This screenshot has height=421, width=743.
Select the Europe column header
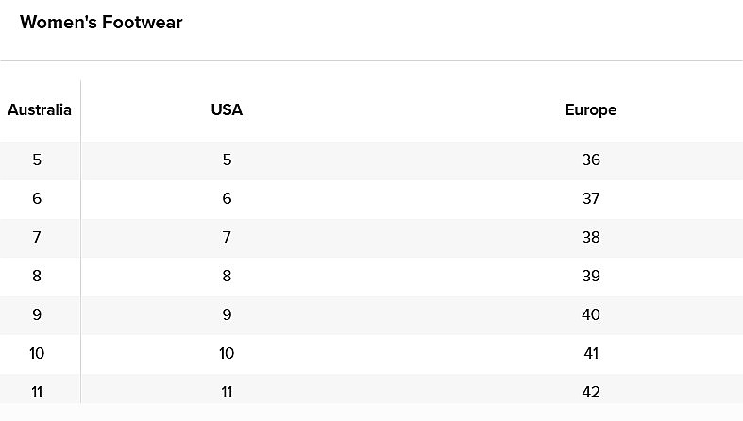click(591, 109)
